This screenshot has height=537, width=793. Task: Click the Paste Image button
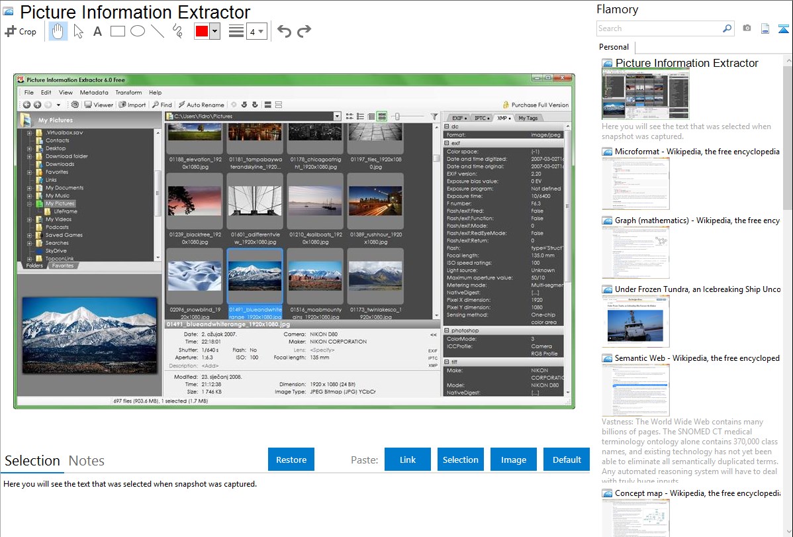coord(513,460)
